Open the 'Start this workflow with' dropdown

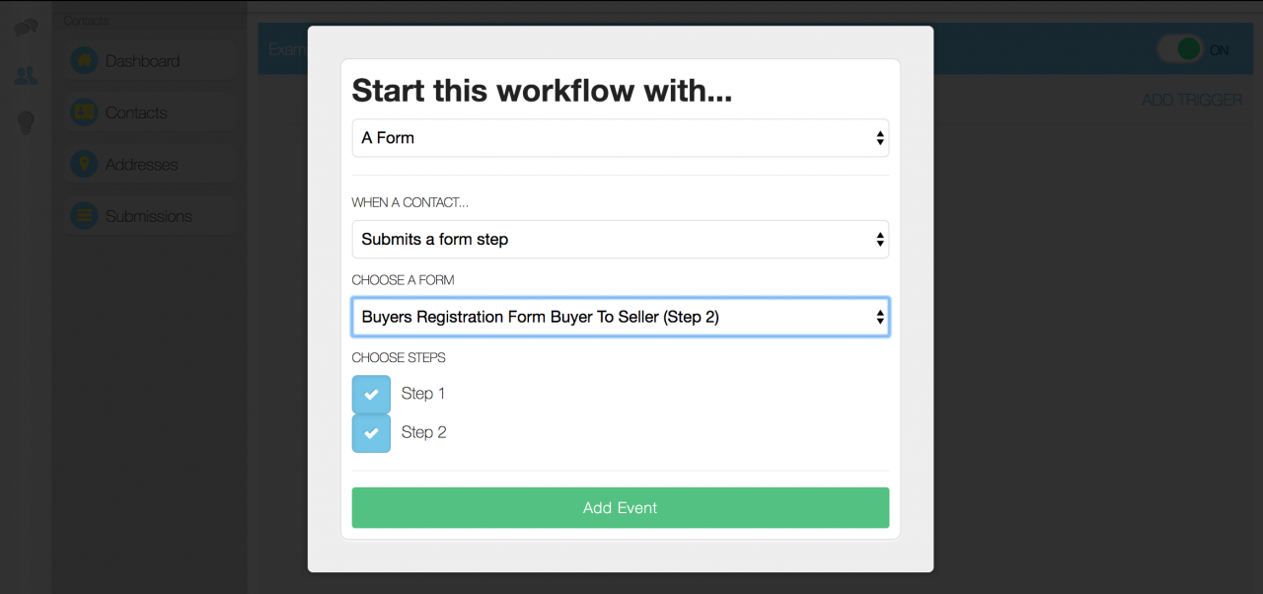620,138
